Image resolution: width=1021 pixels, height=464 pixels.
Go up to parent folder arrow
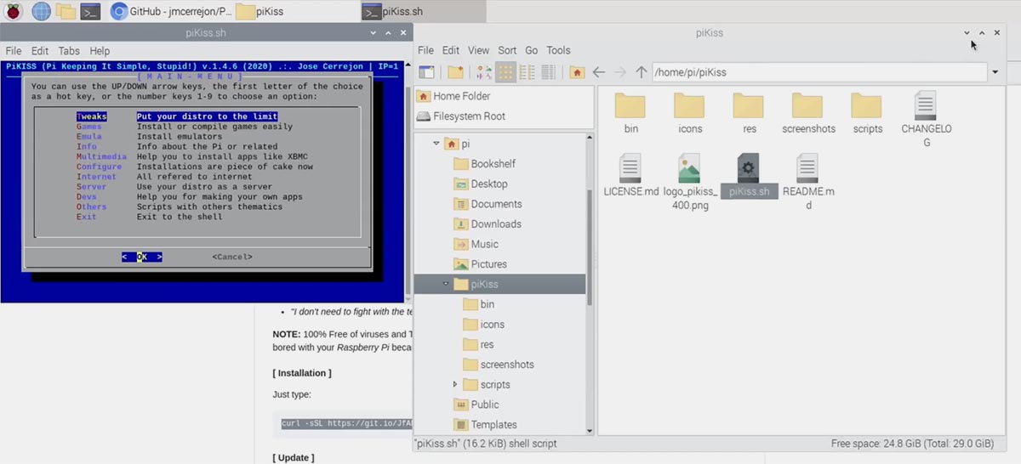click(642, 73)
